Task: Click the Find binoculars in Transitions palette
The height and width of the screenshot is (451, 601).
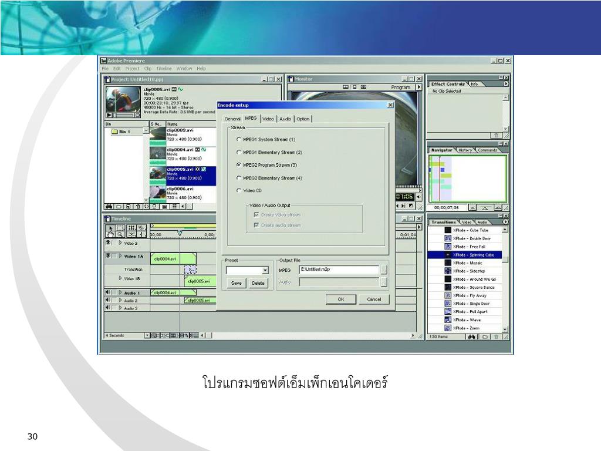Action: [x=471, y=336]
